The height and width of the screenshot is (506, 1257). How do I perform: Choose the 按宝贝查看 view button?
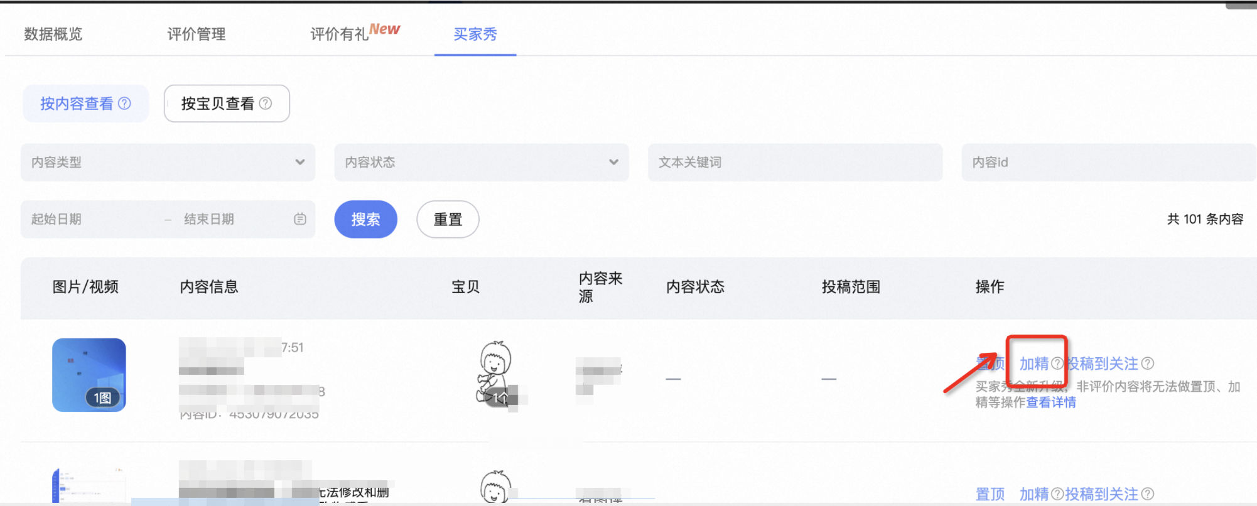[x=227, y=104]
